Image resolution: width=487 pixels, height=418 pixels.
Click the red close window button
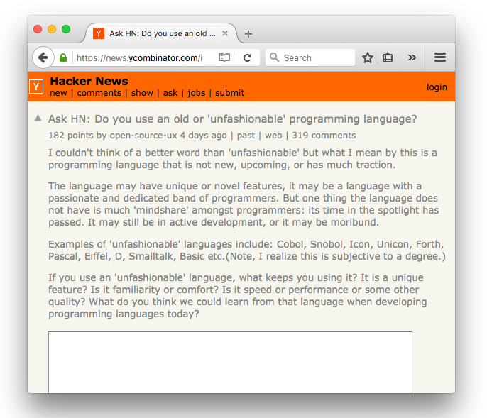tap(38, 29)
